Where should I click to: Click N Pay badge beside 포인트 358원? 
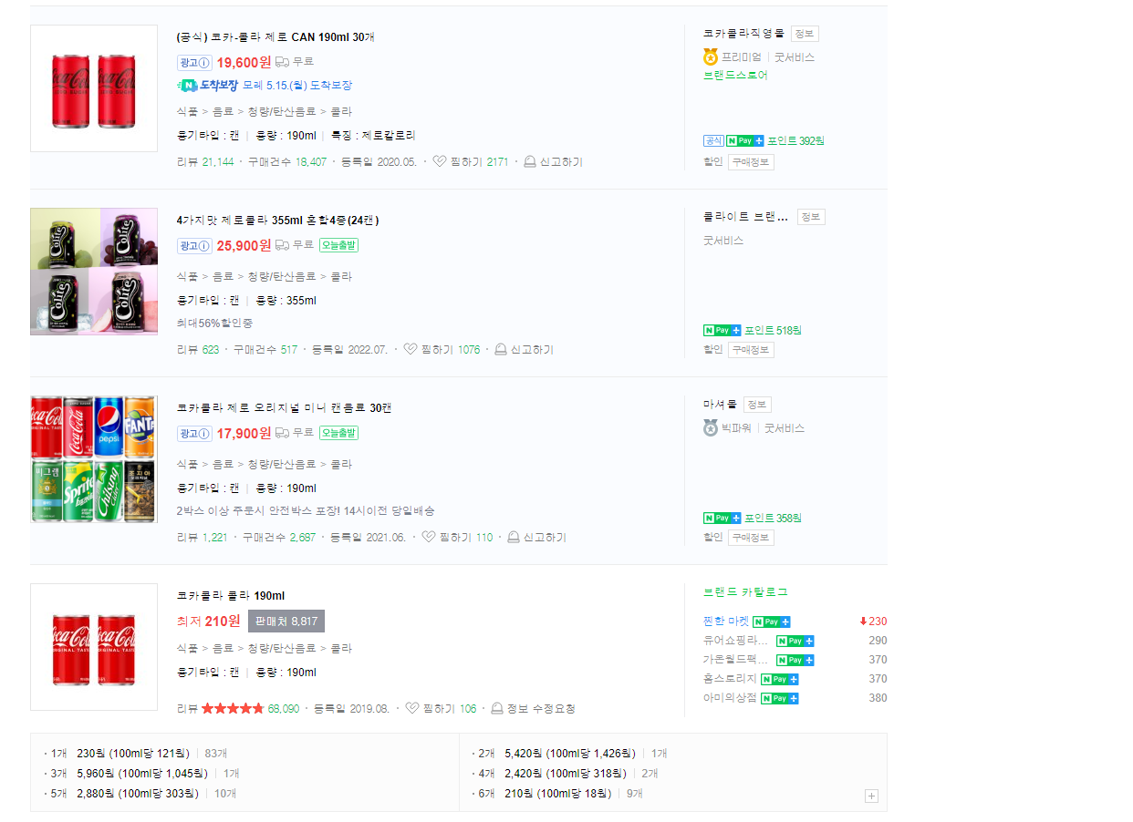tap(722, 518)
